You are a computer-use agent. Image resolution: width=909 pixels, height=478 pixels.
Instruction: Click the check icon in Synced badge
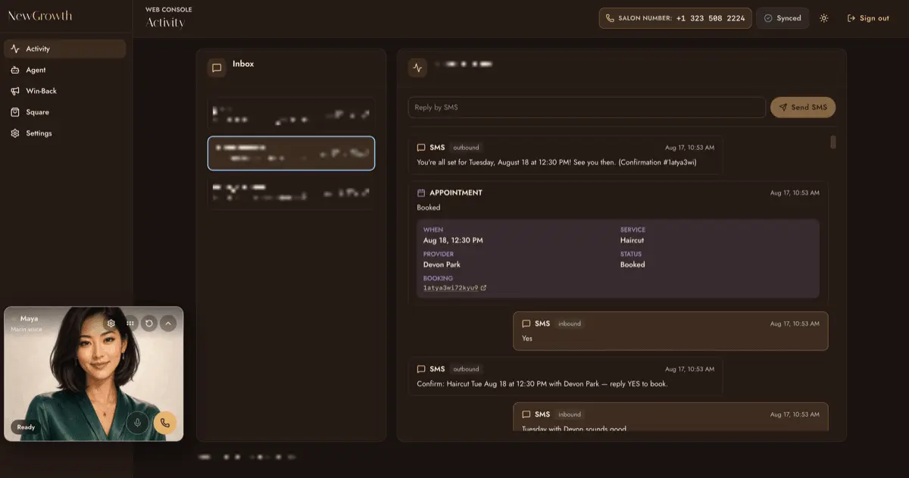tap(768, 18)
